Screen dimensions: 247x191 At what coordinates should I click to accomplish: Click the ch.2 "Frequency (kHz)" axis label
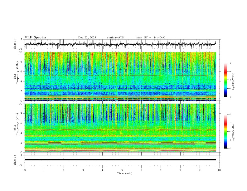[17, 124]
